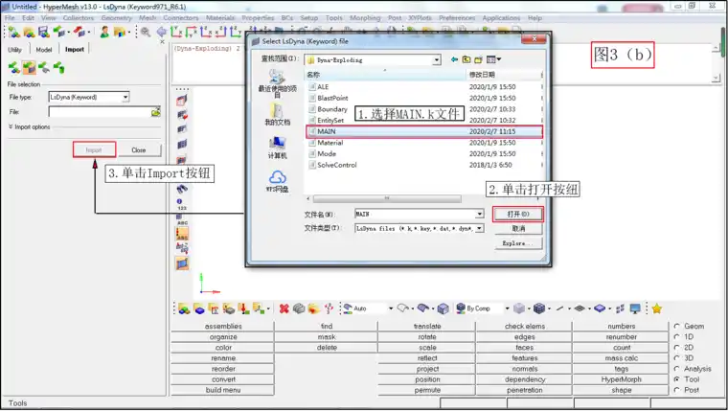728x411 pixels.
Task: Click the up-one-level folder icon in dialog
Action: [x=466, y=59]
